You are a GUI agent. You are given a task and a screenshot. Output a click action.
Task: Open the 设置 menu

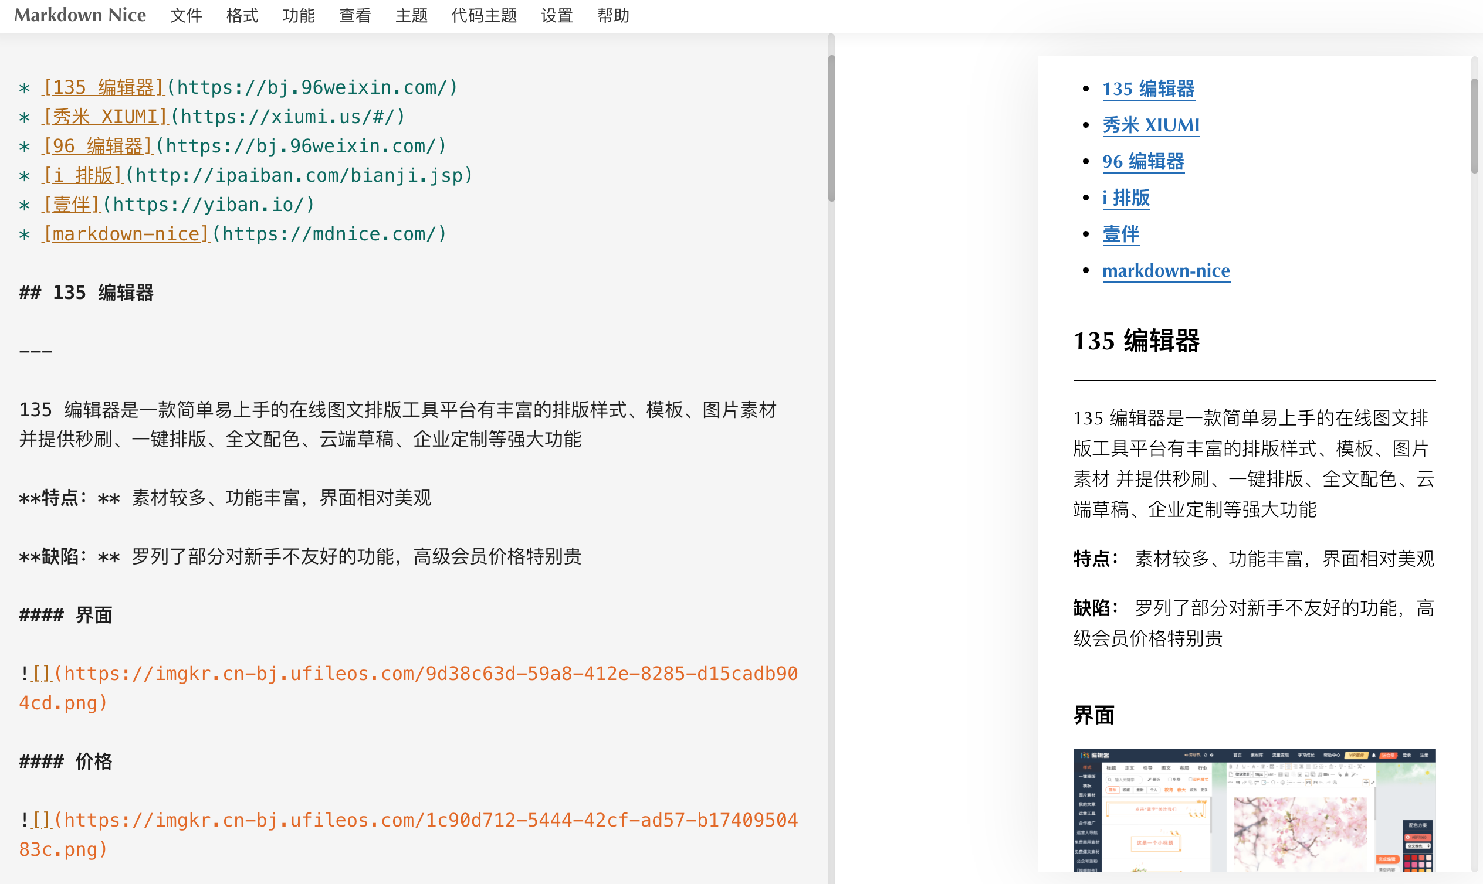point(557,15)
